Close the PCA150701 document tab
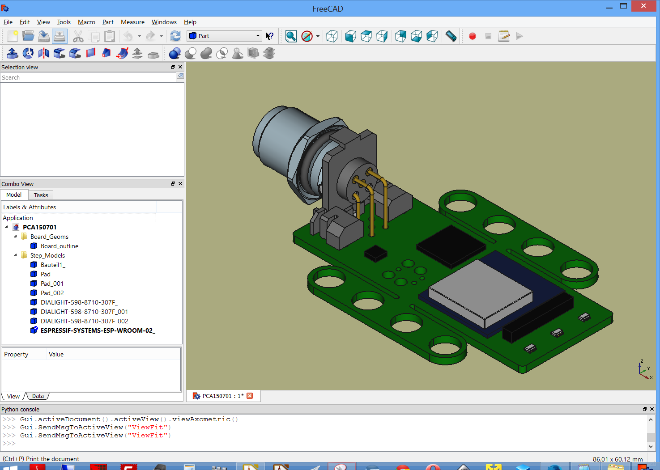The width and height of the screenshot is (660, 470). coord(250,396)
